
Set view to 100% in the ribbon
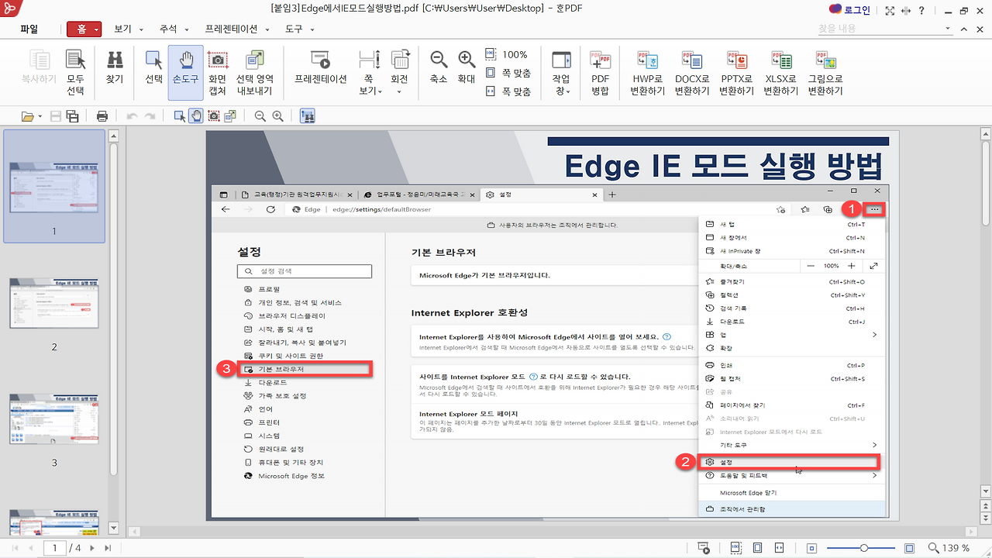click(507, 54)
